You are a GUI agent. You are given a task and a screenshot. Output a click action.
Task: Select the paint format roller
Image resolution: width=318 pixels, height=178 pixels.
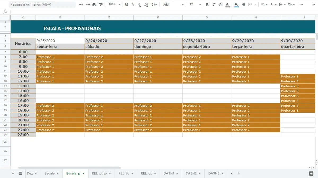coord(101,5)
